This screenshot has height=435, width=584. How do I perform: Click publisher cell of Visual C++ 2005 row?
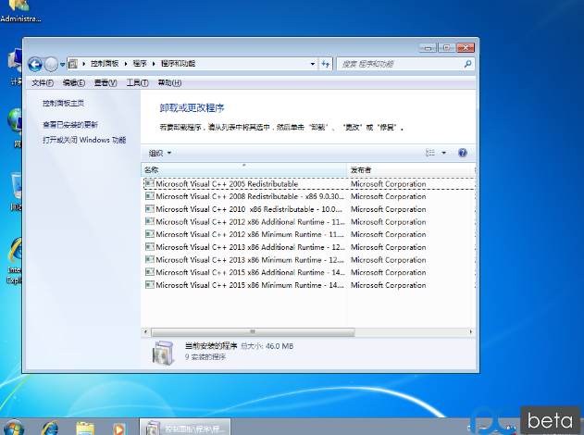tap(389, 184)
